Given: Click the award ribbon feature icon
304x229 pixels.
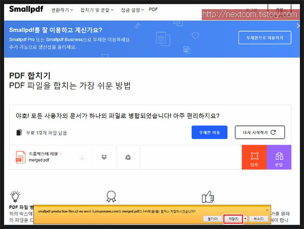Looking at the screenshot, I should 111,197.
